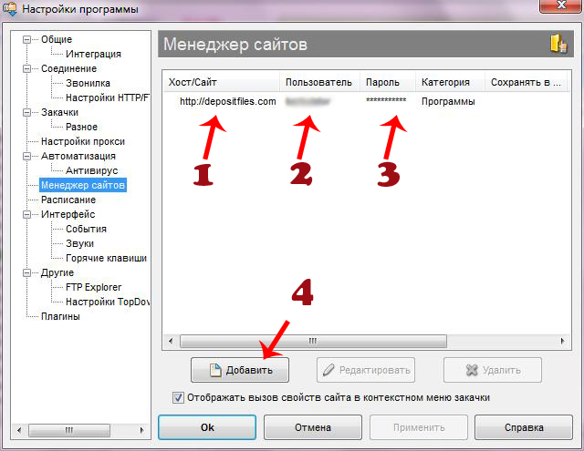584x451 pixels.
Task: Collapse the Общие tree node
Action: (x=29, y=39)
